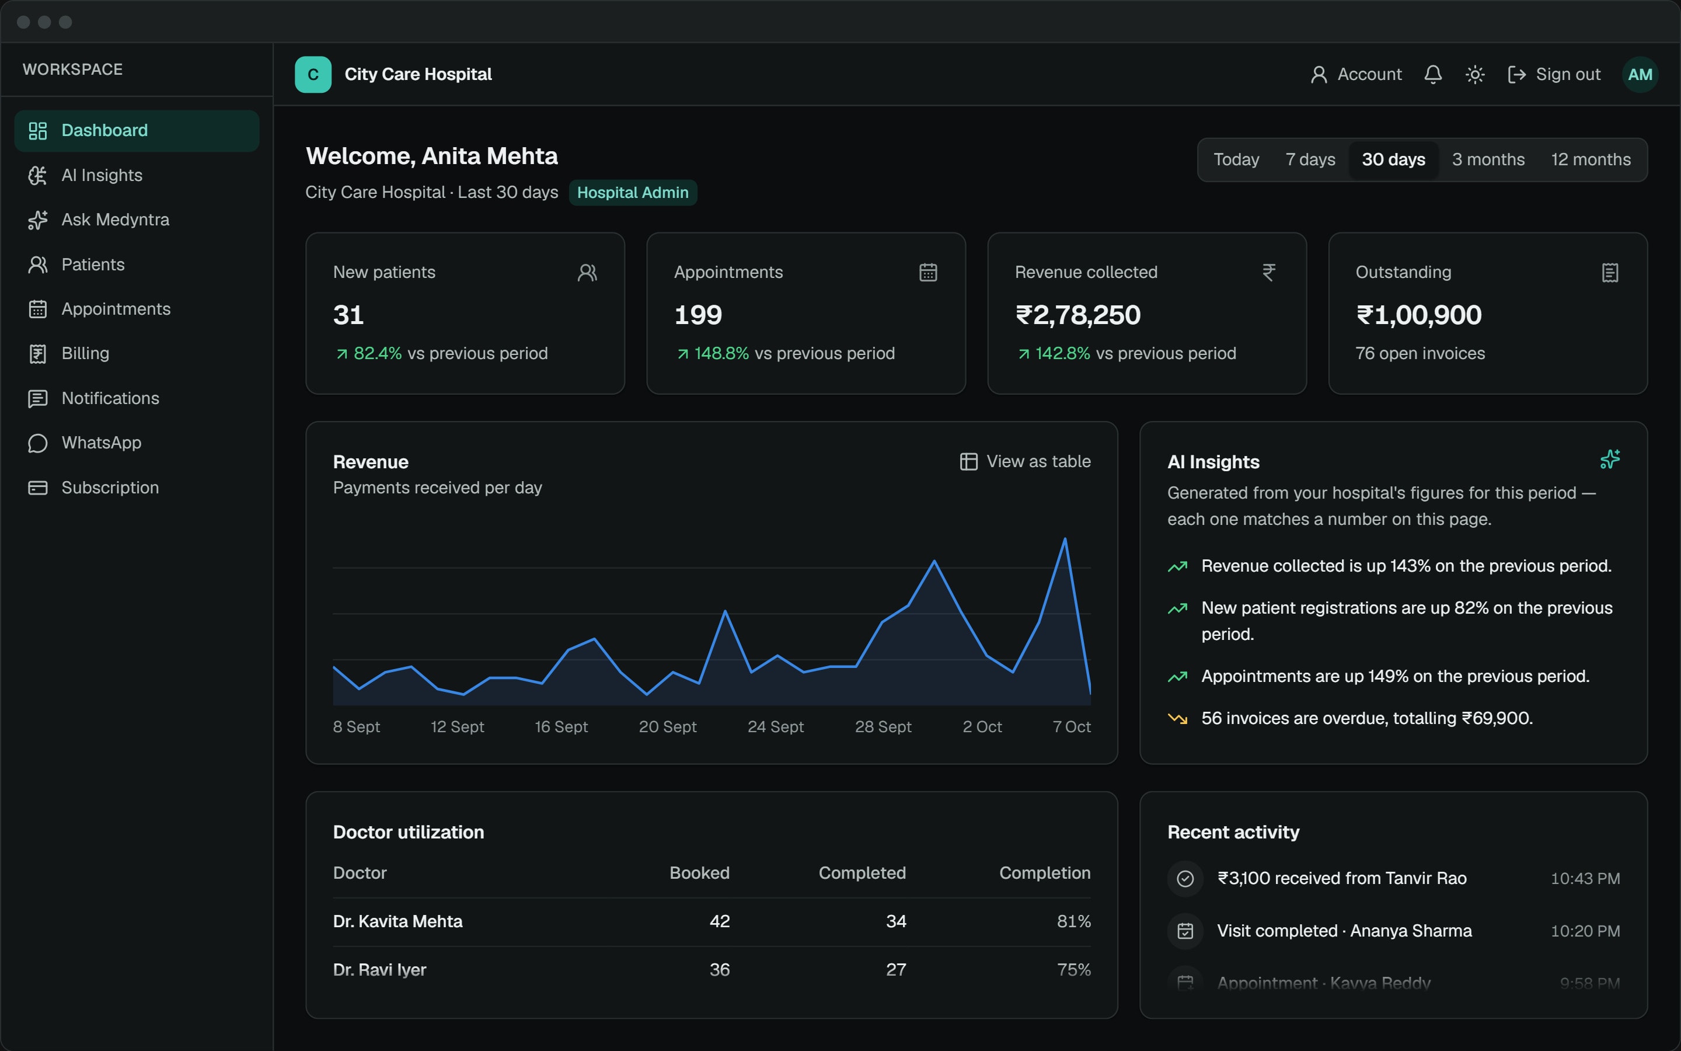Open Subscription settings in sidebar

click(137, 488)
